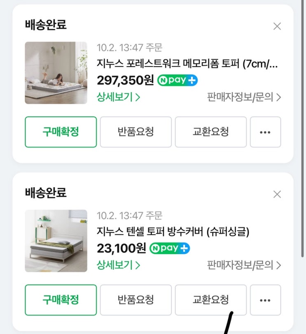Expand 상세보기 for the waterproof cover order
The height and width of the screenshot is (334, 306).
119,265
